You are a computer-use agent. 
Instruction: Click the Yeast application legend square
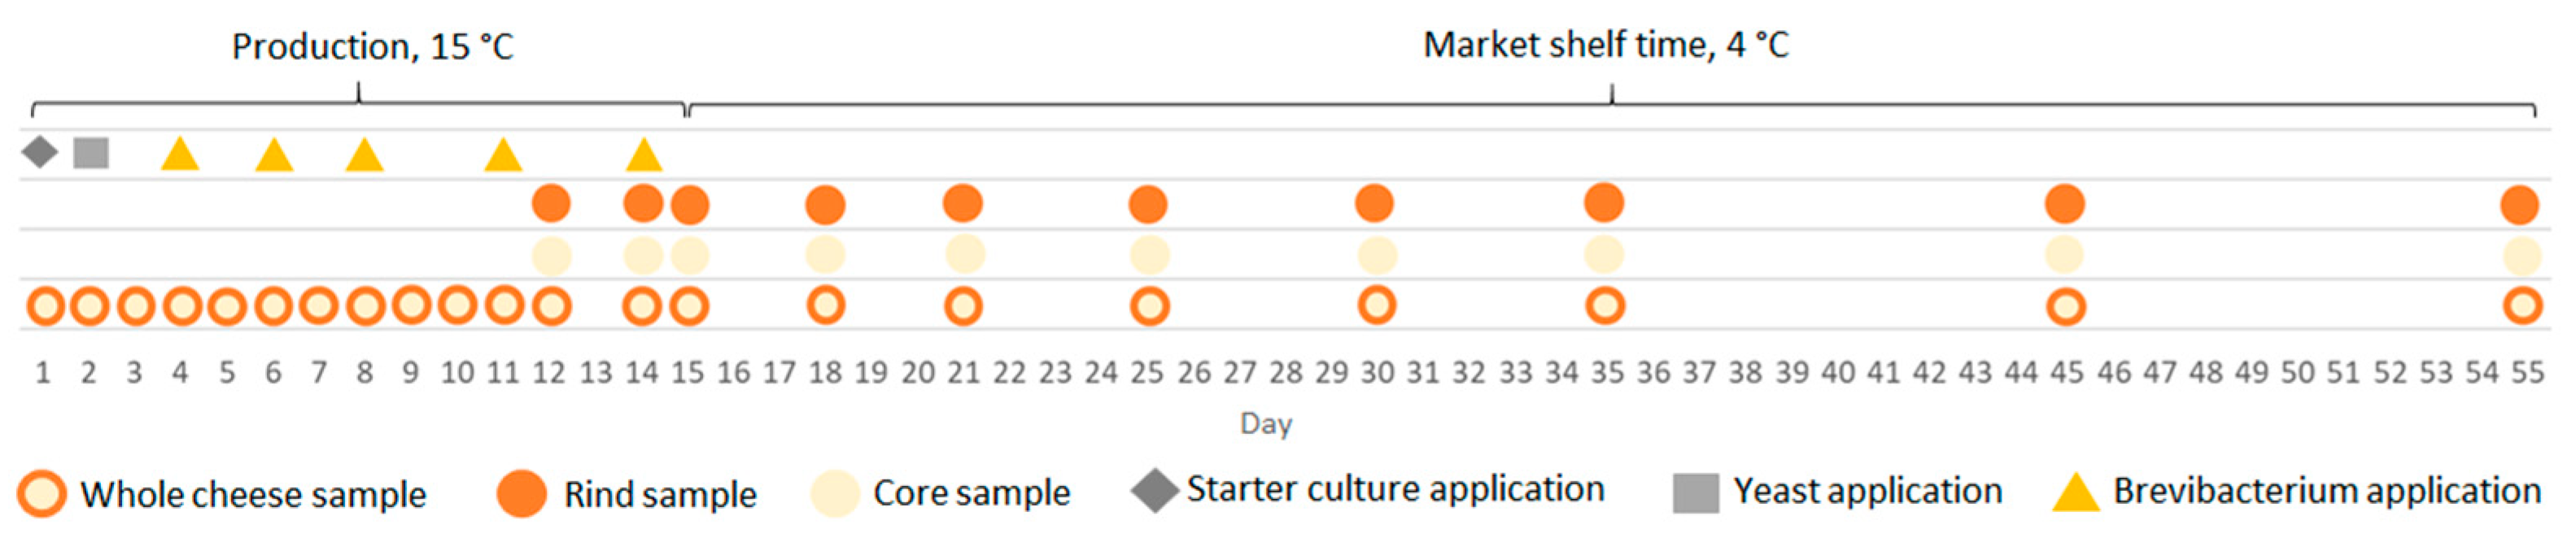click(1695, 493)
